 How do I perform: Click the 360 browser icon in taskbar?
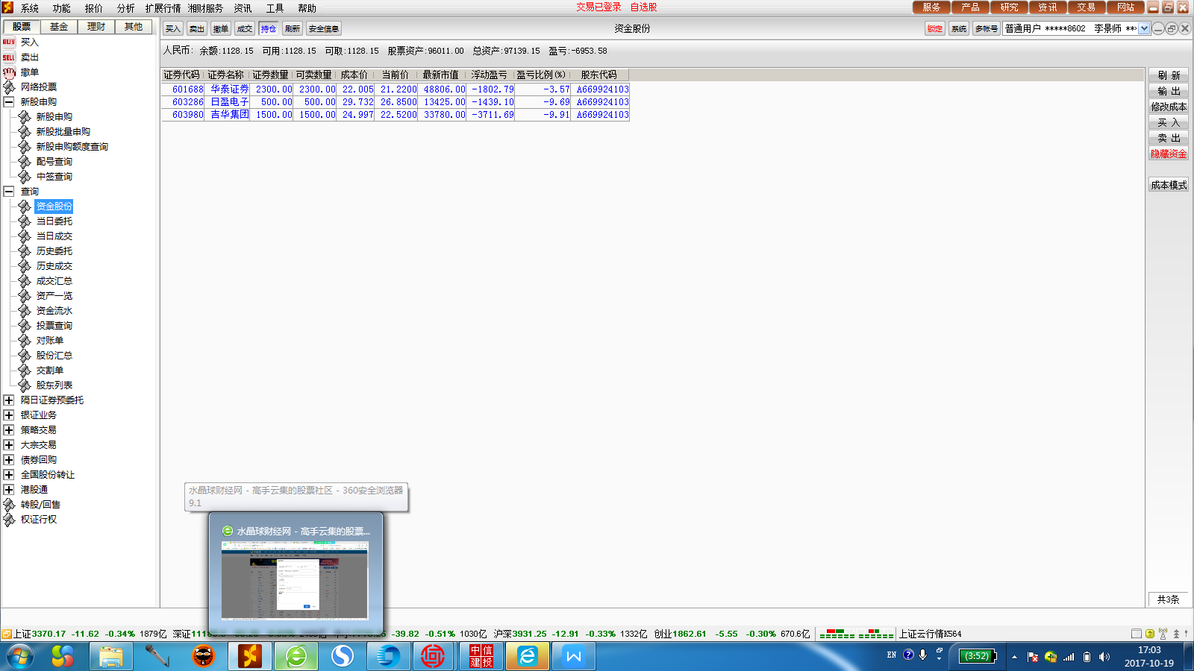[x=296, y=656]
